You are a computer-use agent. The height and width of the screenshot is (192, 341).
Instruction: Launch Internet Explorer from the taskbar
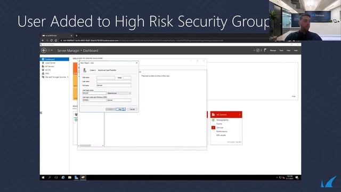pos(63,178)
